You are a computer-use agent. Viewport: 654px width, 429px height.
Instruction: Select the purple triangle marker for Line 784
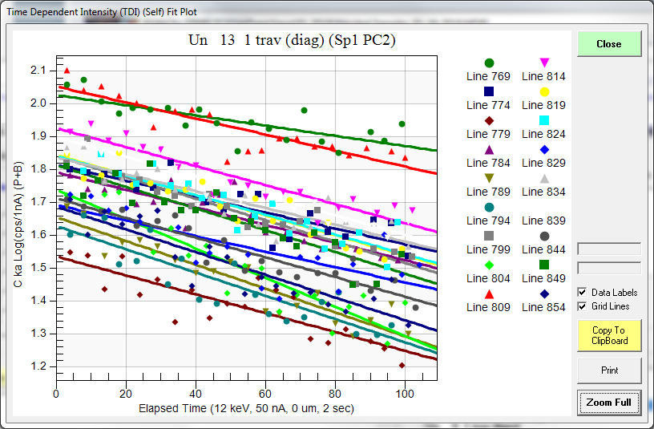click(x=489, y=149)
